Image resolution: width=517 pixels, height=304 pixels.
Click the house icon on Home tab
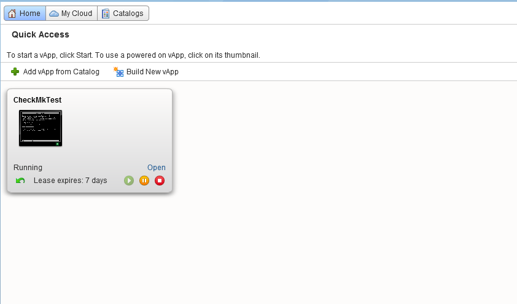click(12, 14)
